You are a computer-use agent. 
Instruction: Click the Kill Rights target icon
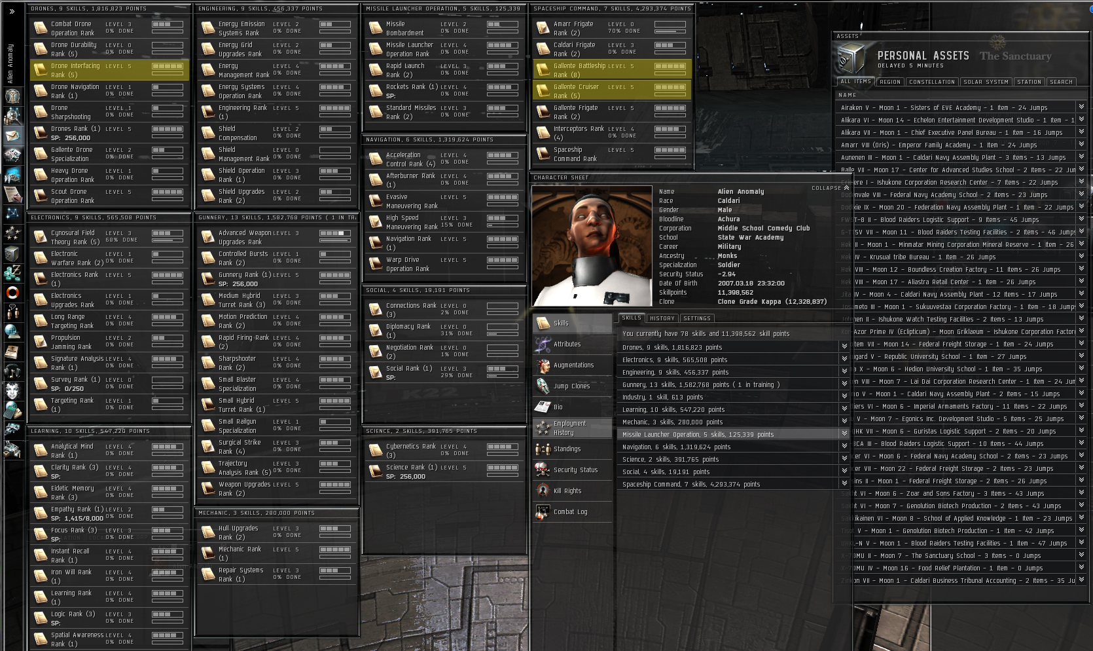tap(543, 491)
